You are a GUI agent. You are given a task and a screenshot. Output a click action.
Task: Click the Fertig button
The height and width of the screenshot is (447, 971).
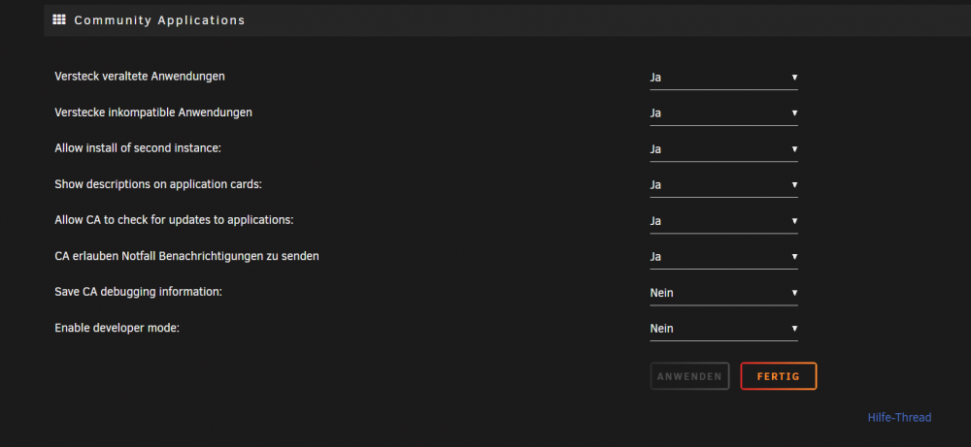(x=779, y=376)
